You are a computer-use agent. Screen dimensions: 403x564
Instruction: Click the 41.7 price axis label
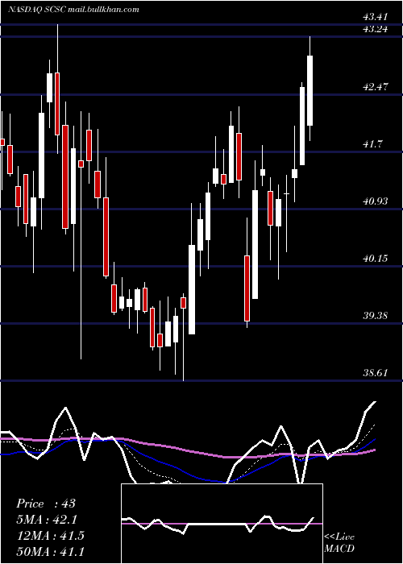372,144
